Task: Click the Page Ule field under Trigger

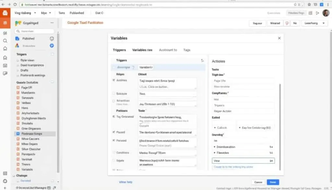Action: (243, 81)
